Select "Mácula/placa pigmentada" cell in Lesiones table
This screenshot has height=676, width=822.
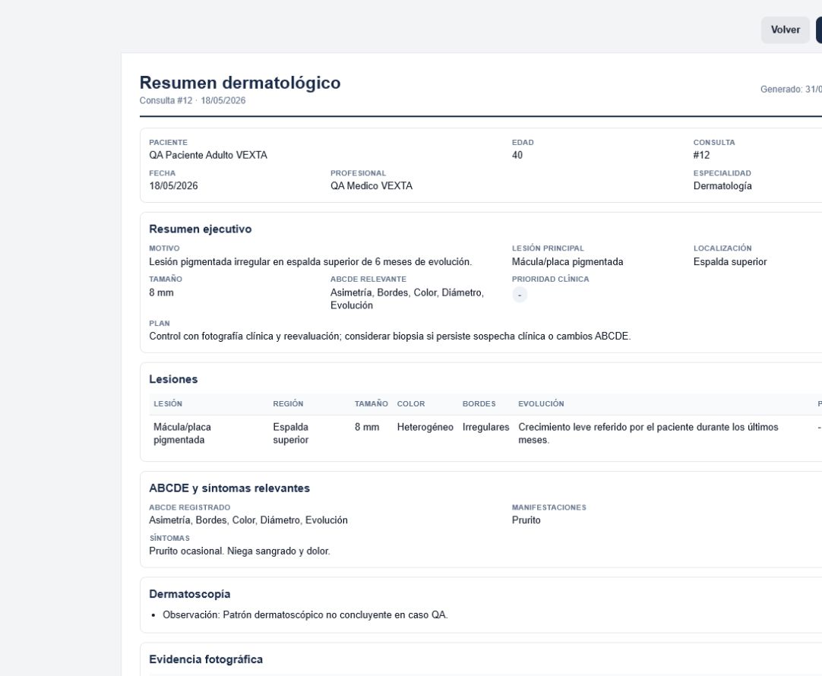point(182,434)
